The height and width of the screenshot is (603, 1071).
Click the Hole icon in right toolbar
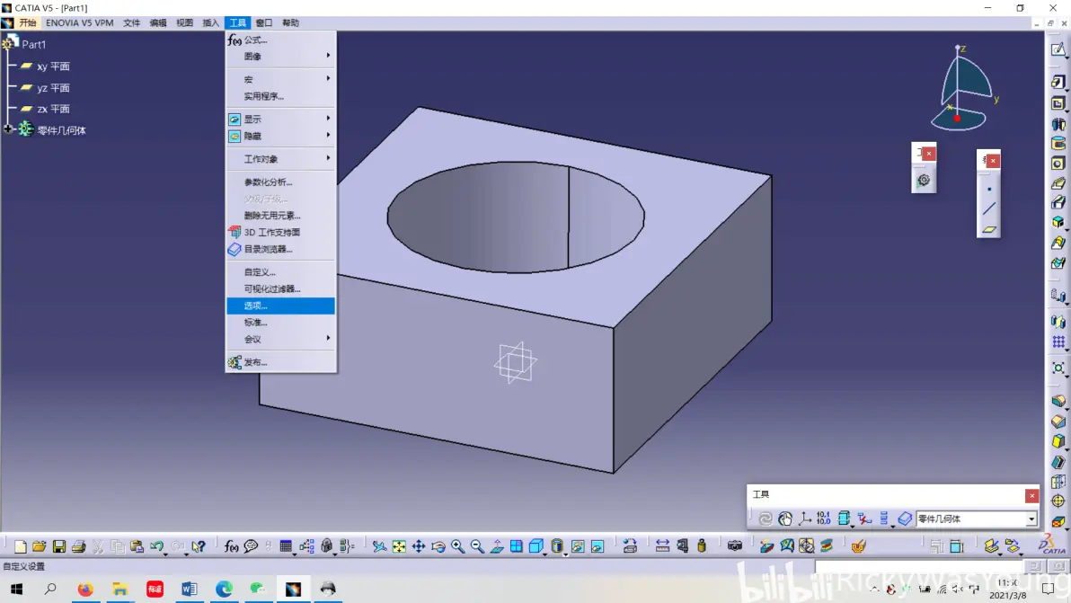pos(1058,164)
